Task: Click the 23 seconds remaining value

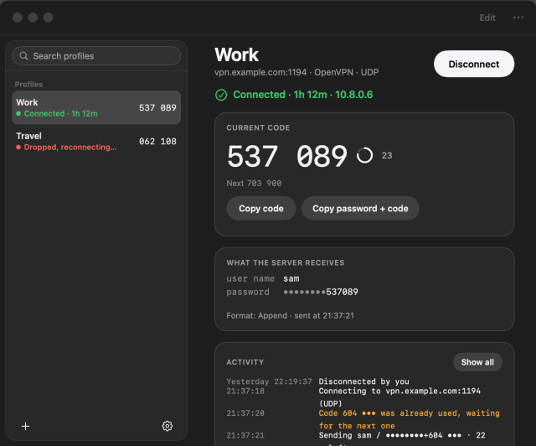Action: tap(387, 156)
